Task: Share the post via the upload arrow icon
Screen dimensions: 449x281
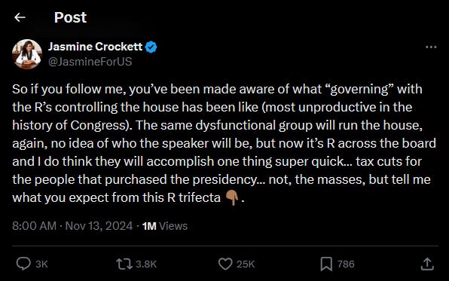Action: [x=427, y=264]
